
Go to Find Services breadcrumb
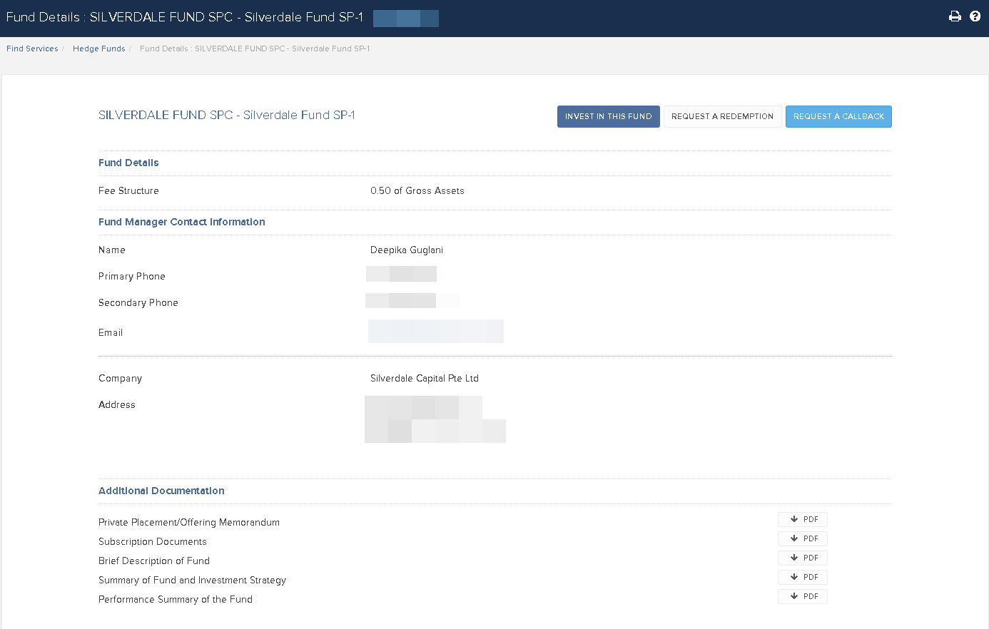(x=32, y=48)
